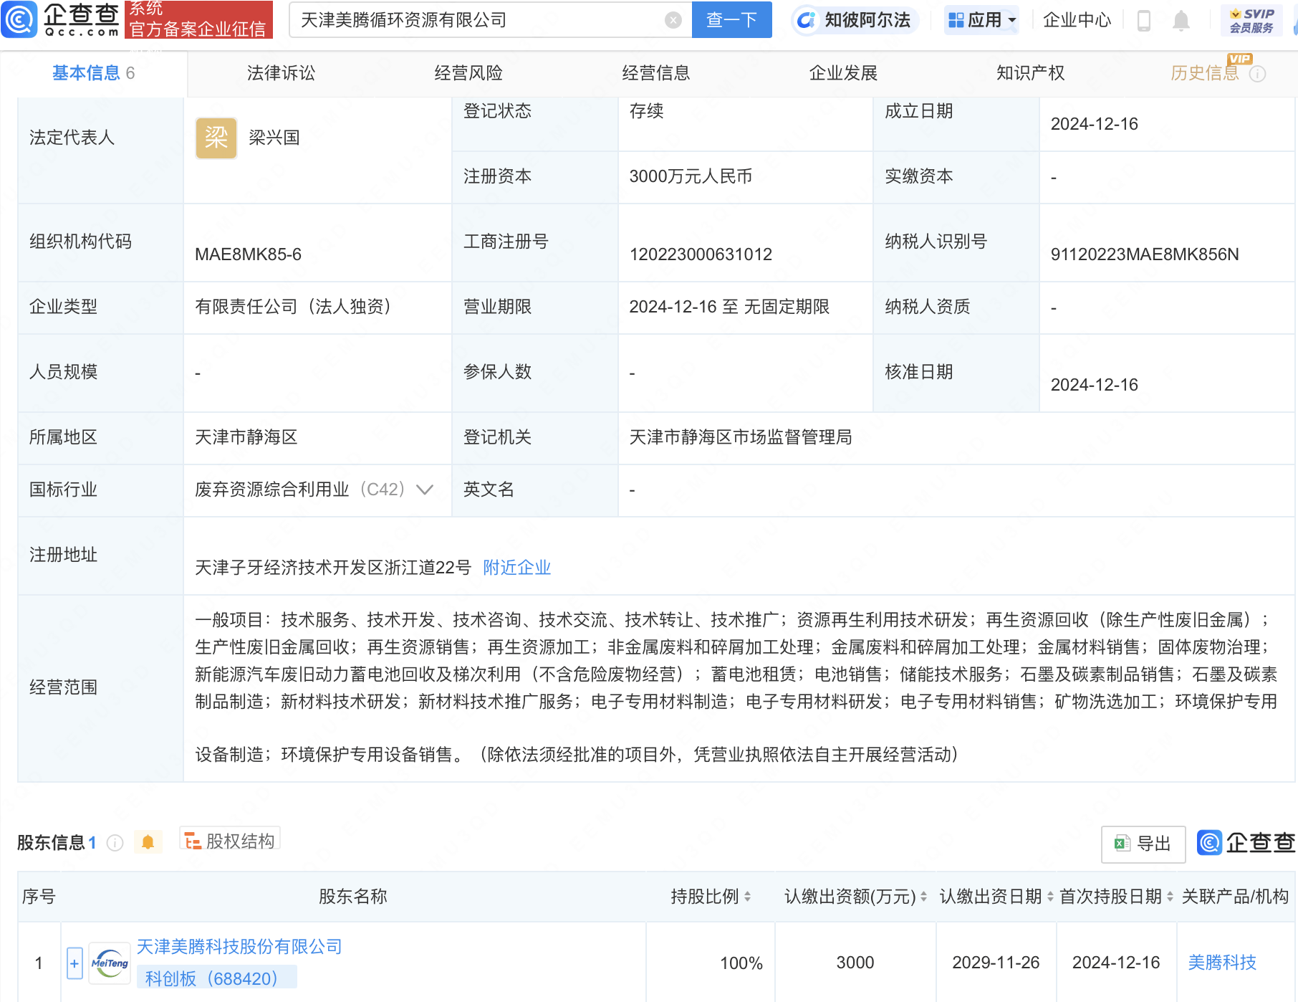Open 知彼阿尔法 AI assistant

tap(854, 20)
